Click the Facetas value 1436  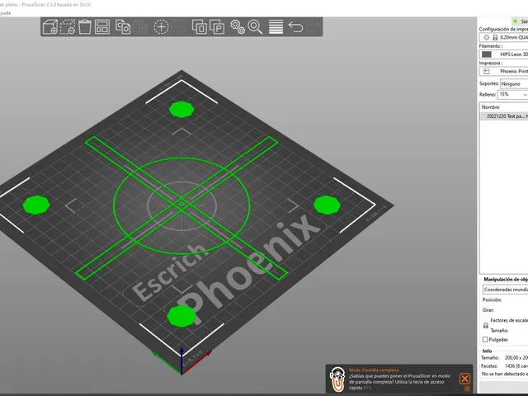(516, 365)
